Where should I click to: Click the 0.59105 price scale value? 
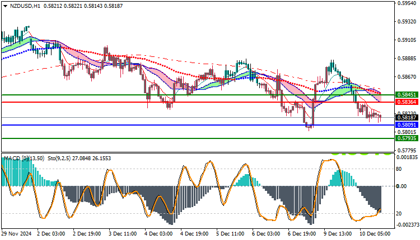(x=407, y=40)
